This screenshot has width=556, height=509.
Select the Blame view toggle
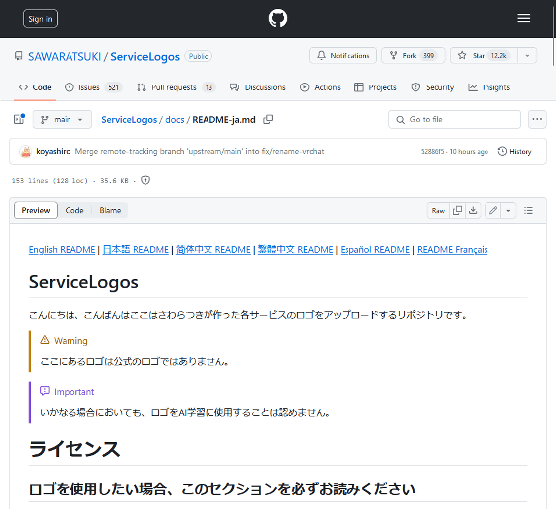[x=110, y=210]
